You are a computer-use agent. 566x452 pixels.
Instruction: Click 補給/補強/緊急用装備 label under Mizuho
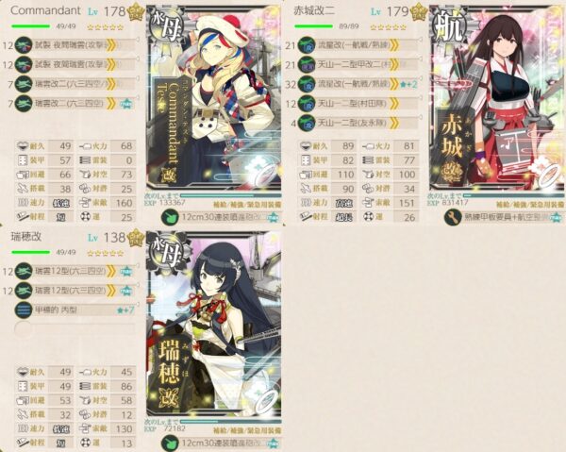(x=247, y=430)
